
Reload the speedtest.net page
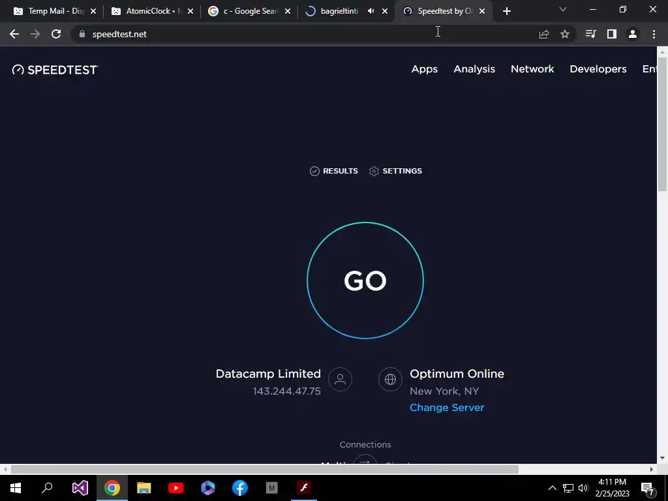point(56,34)
